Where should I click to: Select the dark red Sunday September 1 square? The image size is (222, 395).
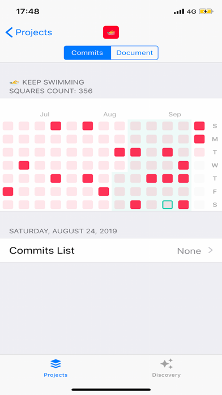pos(199,126)
